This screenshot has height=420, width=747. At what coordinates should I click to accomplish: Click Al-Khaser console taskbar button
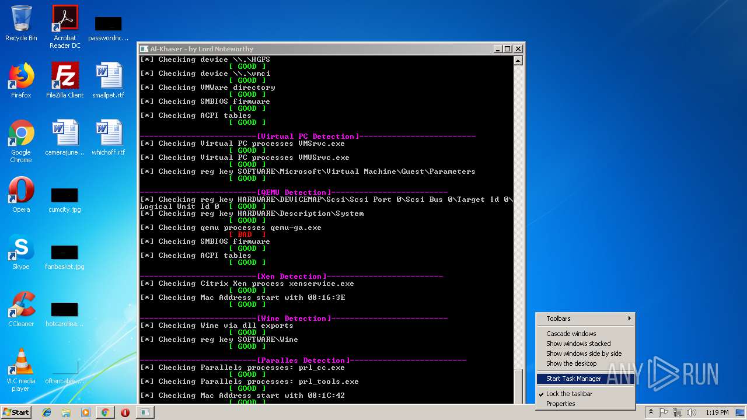pyautogui.click(x=144, y=412)
